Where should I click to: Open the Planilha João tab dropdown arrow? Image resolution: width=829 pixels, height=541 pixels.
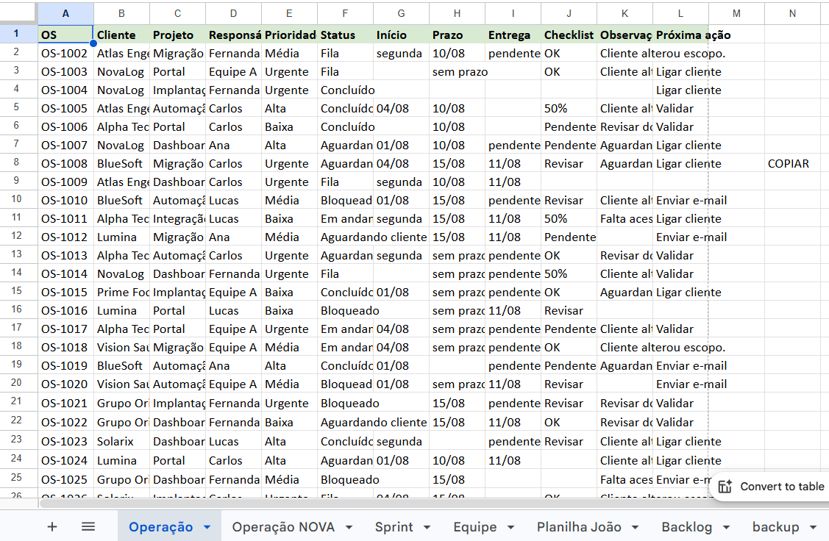(636, 527)
